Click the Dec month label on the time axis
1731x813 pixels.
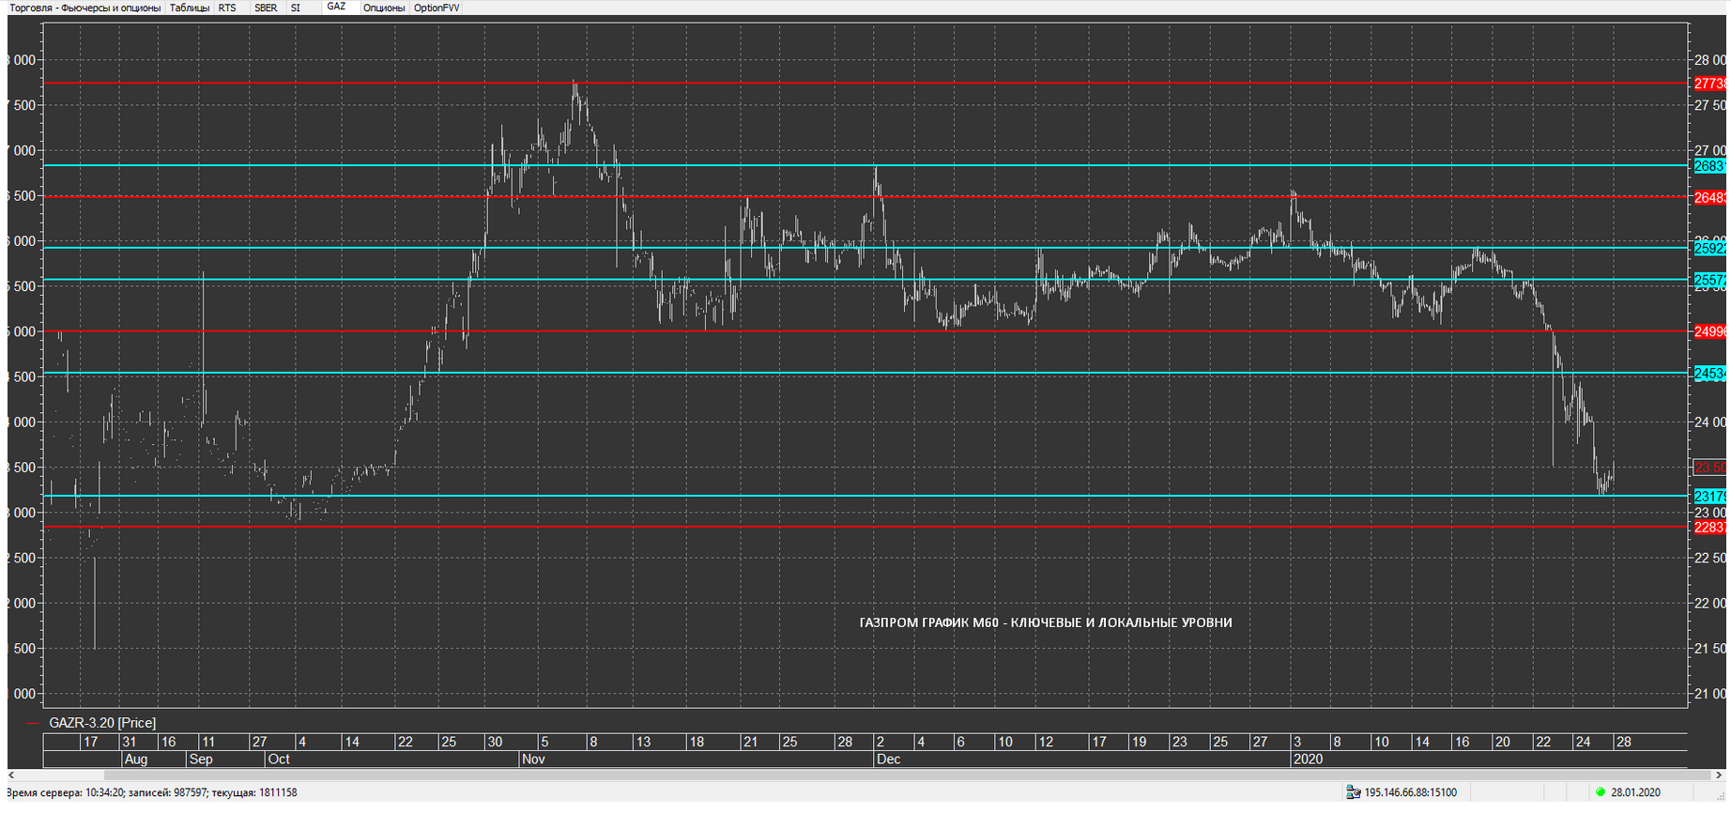tap(888, 759)
